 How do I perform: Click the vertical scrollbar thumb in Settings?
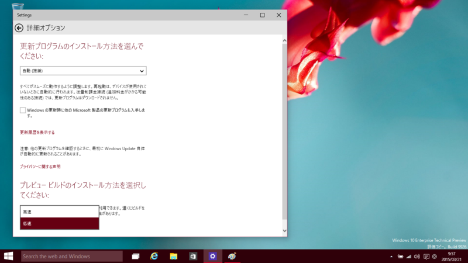click(x=284, y=131)
